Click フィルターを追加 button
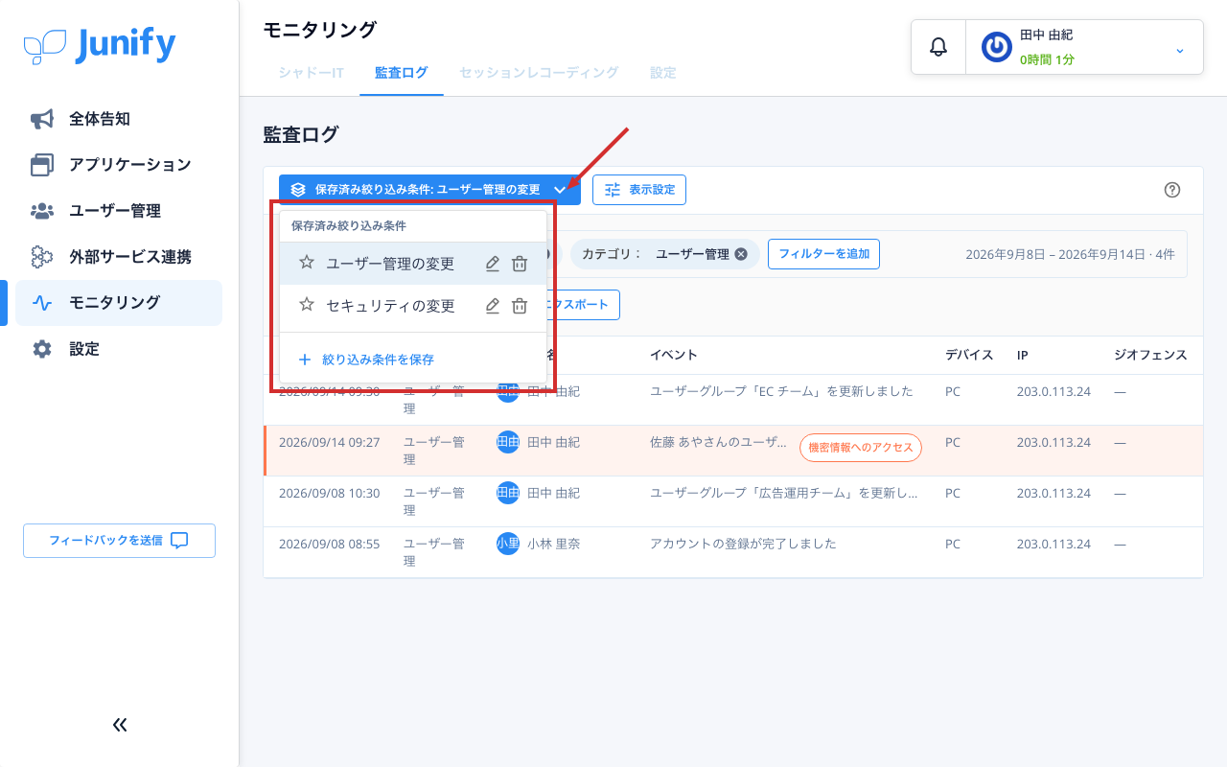 823,254
